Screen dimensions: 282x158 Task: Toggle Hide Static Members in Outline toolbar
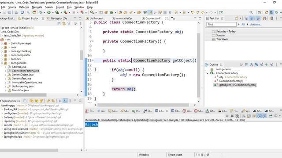click(x=261, y=65)
